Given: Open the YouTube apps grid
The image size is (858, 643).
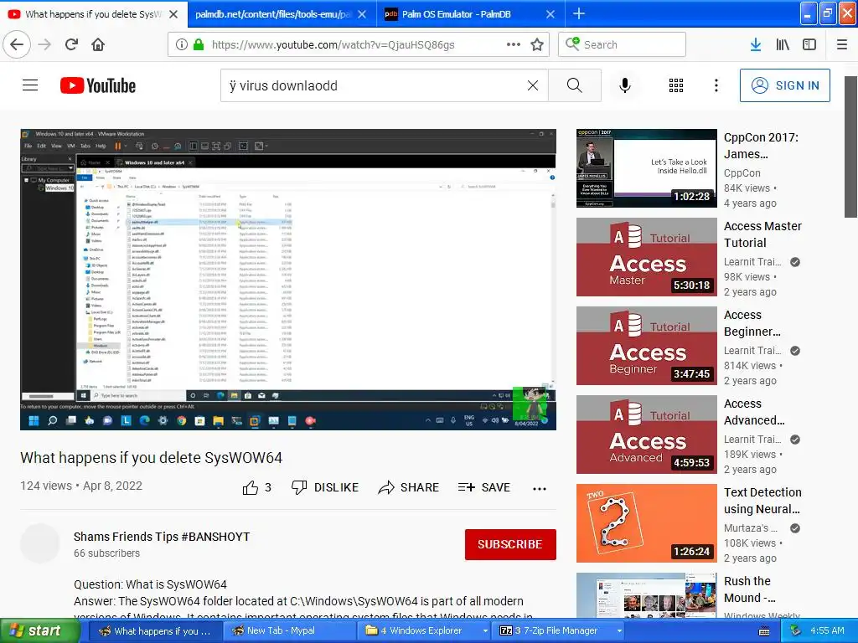Looking at the screenshot, I should 676,85.
